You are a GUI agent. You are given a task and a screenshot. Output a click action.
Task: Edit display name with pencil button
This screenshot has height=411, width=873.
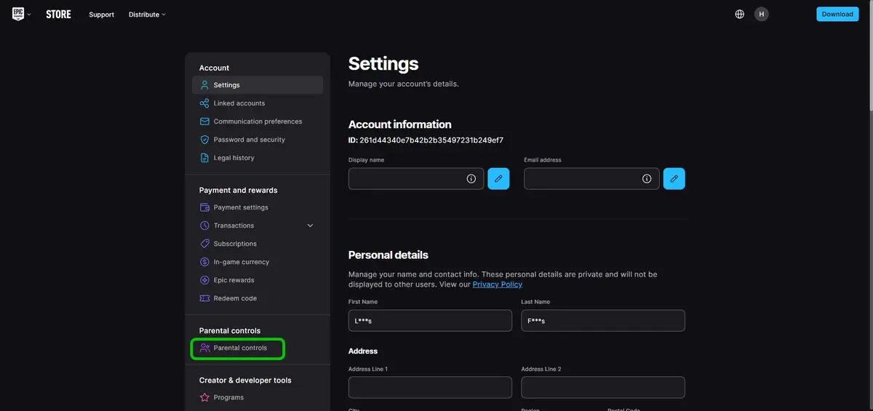click(498, 179)
